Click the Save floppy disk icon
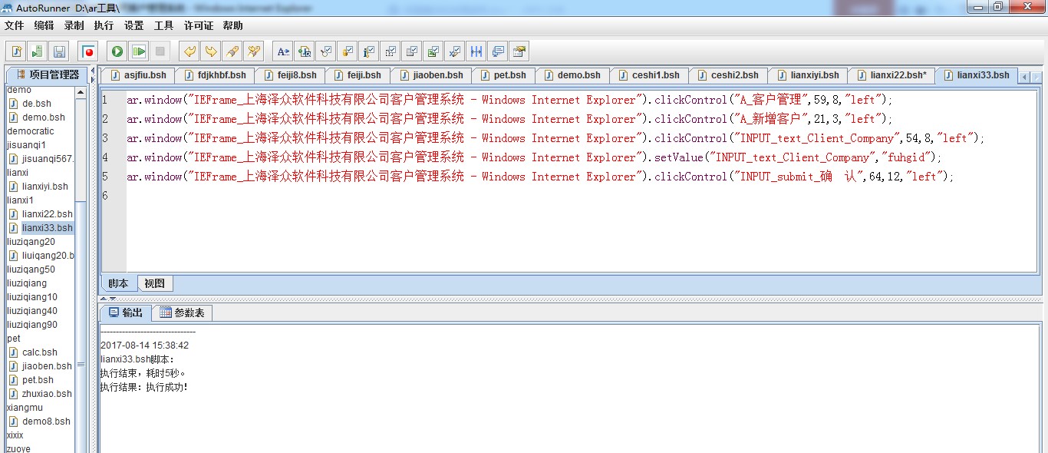Viewport: 1048px width, 453px height. [x=59, y=51]
